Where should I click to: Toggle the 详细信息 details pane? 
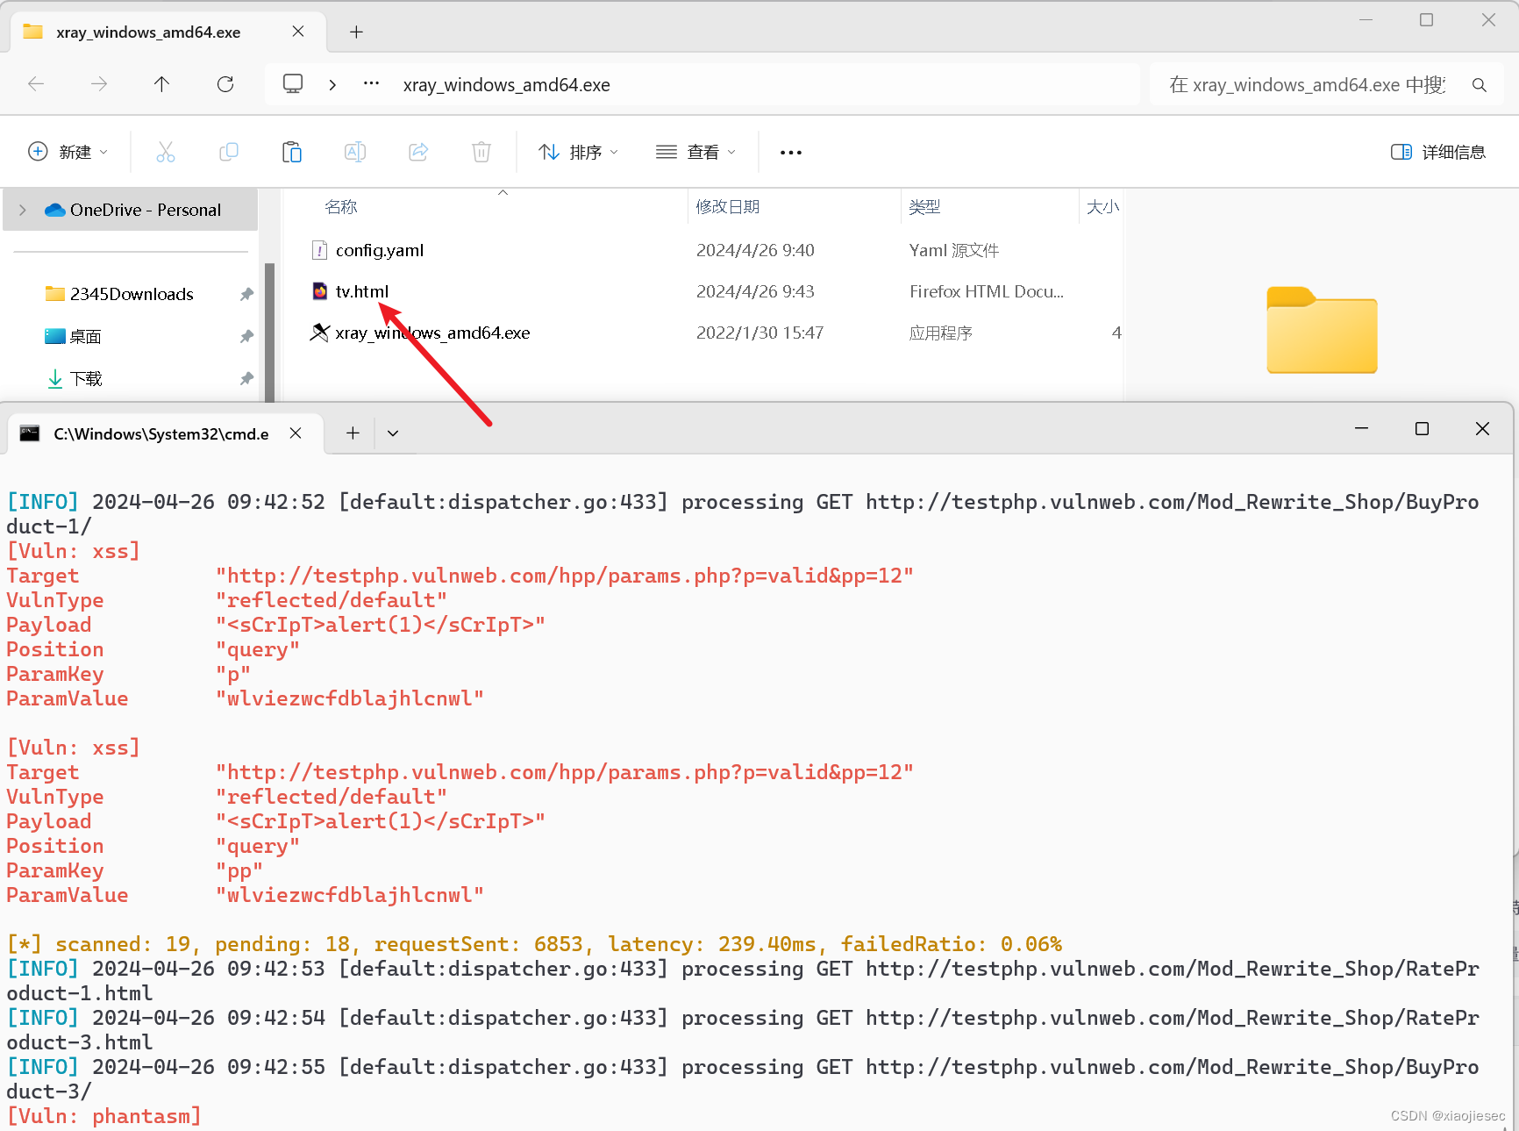(x=1438, y=152)
